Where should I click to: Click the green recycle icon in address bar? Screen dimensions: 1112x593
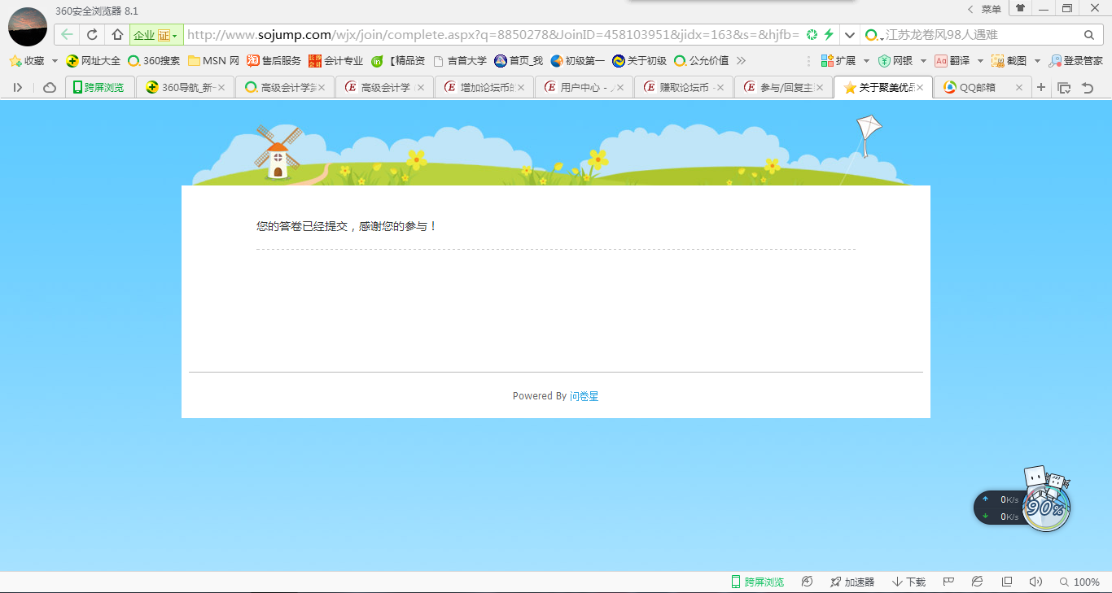click(812, 35)
